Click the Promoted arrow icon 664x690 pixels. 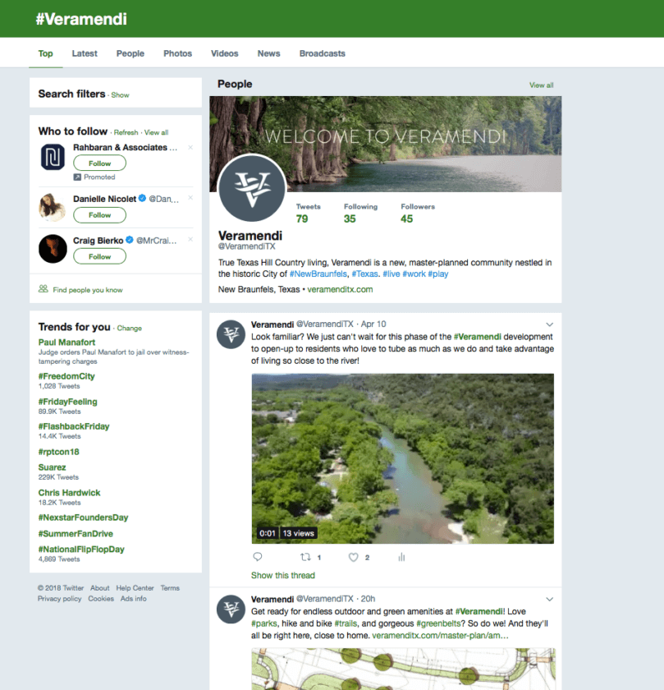77,177
